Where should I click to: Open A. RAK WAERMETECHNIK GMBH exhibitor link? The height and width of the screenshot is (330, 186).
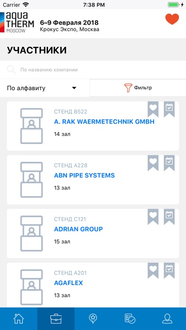point(104,122)
